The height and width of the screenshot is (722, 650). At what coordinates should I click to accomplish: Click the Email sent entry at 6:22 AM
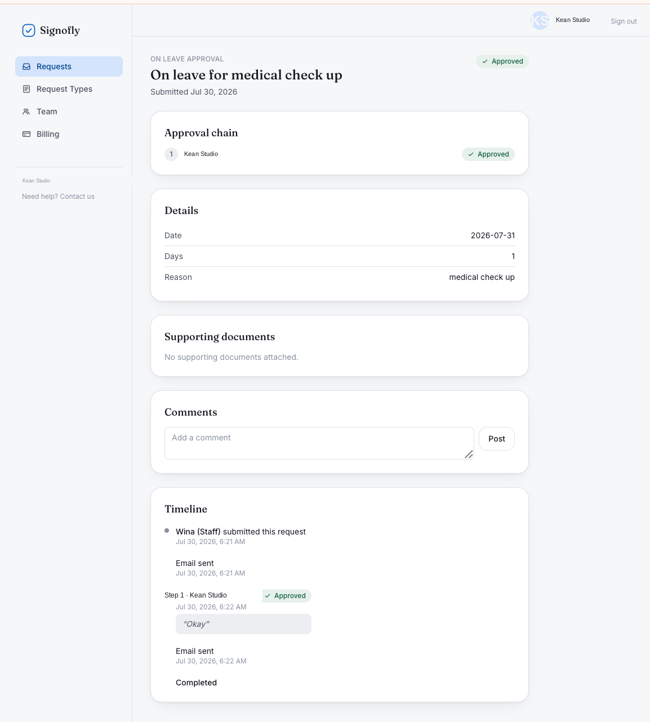coord(195,651)
